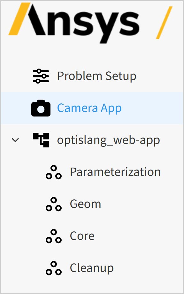Screen dimensions: 184x294
Task: Select the Camera App menu entry
Action: point(89,108)
